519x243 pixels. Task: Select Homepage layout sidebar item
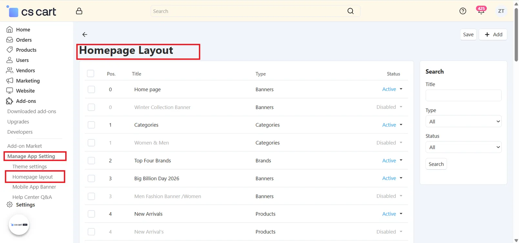[x=32, y=177]
